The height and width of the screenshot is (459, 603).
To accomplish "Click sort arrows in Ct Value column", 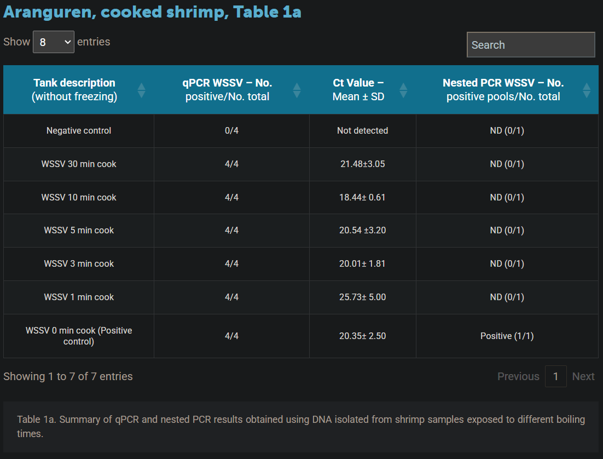I will tap(403, 90).
